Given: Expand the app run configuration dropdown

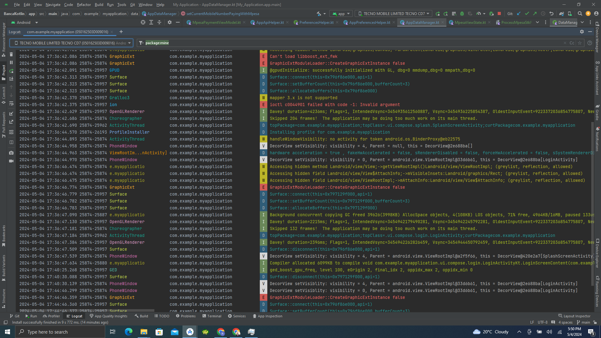Looking at the screenshot, I should pyautogui.click(x=342, y=14).
